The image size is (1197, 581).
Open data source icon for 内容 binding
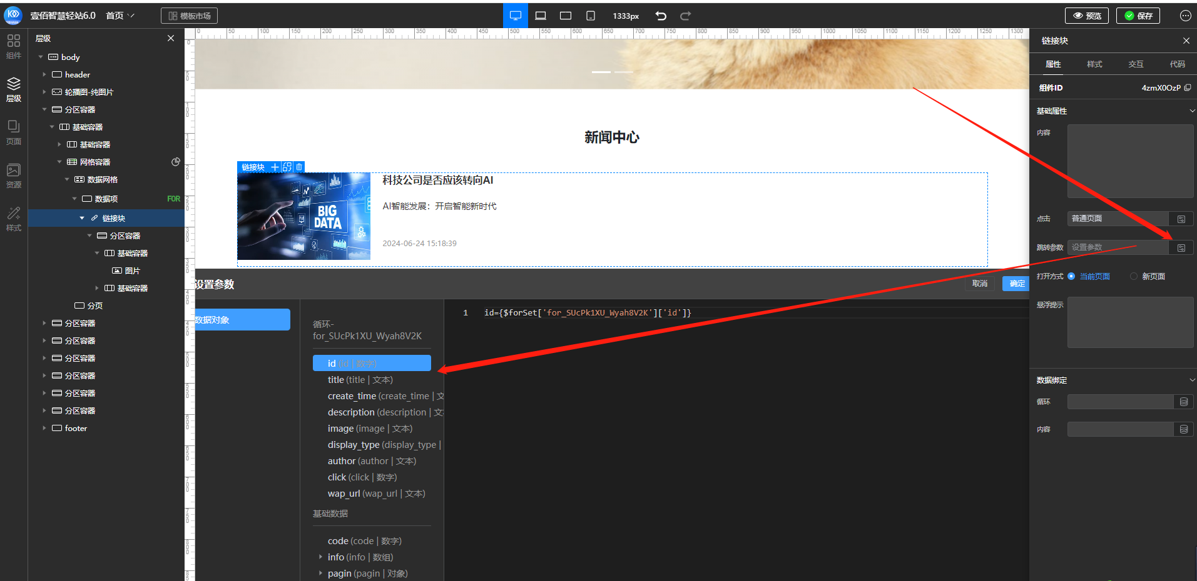tap(1184, 429)
